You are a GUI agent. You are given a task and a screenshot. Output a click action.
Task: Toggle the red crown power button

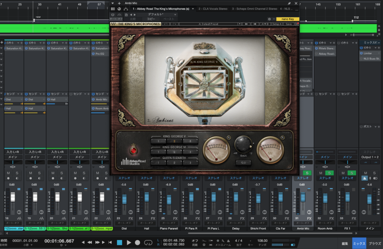tap(134, 150)
